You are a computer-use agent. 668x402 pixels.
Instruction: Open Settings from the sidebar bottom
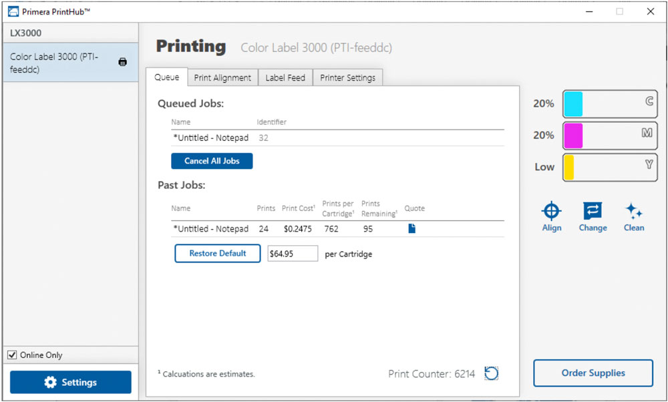[x=71, y=382]
